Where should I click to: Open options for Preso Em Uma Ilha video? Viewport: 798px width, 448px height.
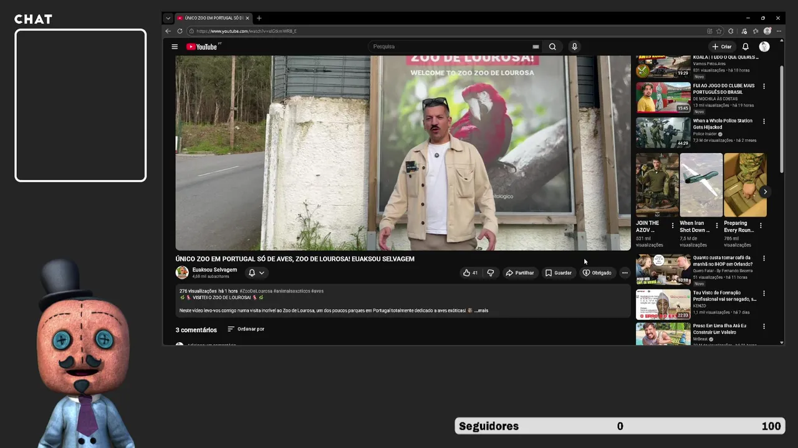coord(764,326)
